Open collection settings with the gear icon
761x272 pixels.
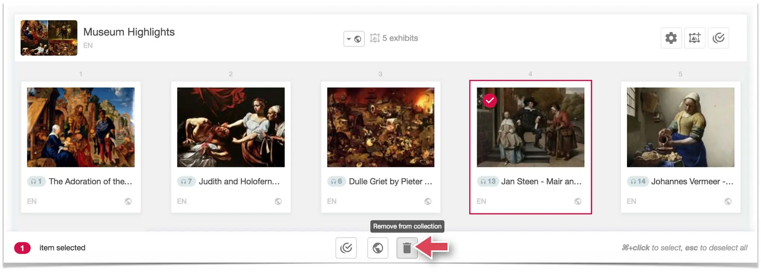click(x=671, y=38)
